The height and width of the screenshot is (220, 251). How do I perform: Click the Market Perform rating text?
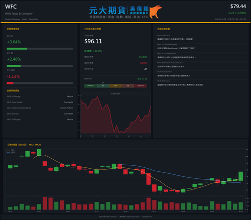(x=67, y=108)
